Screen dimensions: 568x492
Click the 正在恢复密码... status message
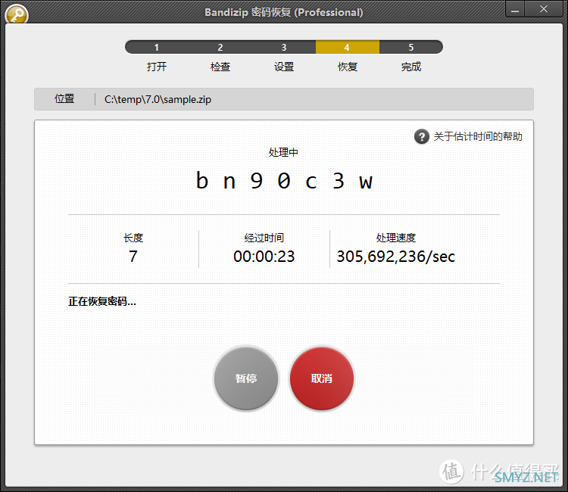[x=102, y=301]
